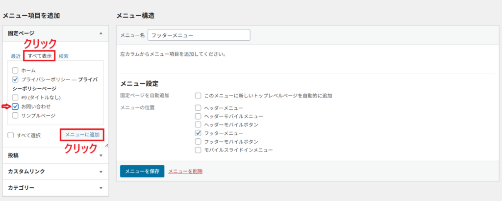Open the 検索 tab
502x201 pixels.
pos(64,56)
